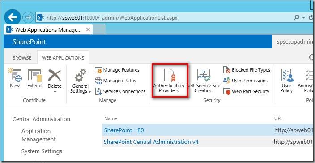Close the Web Applications Manage... browser tab
Screen dimensions: 315x163
[x=88, y=29]
